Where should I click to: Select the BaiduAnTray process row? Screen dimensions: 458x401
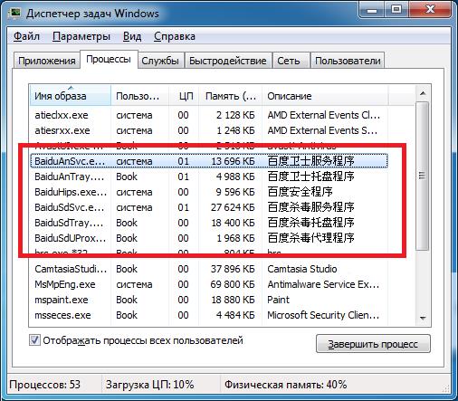pos(208,177)
